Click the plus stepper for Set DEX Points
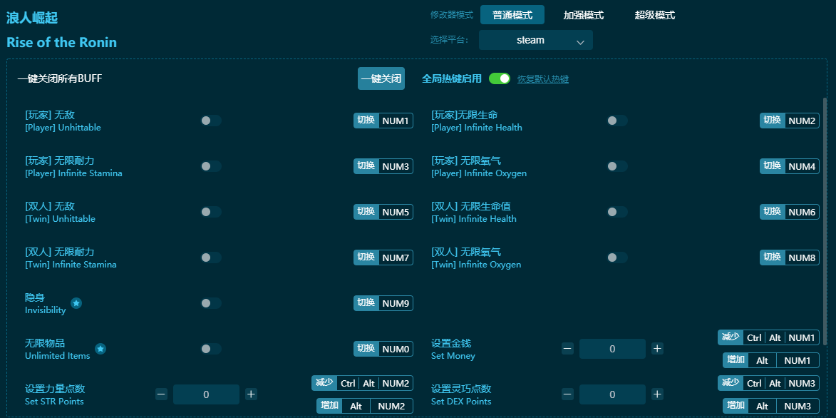Viewport: 836px width, 418px height. point(656,394)
